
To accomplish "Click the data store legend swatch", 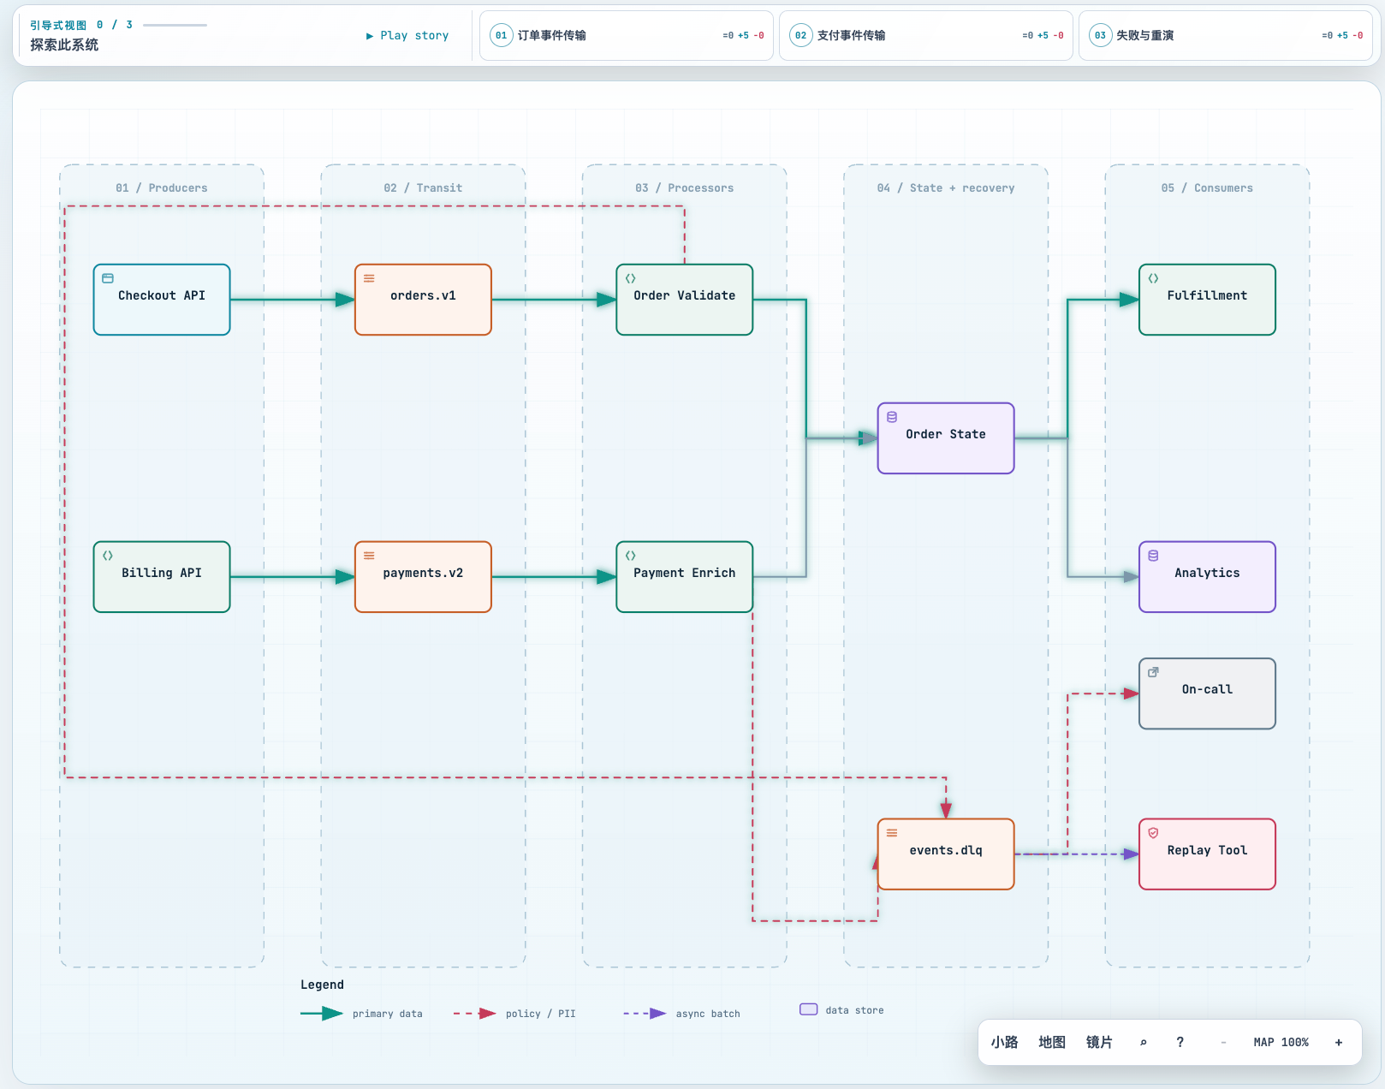I will [808, 1009].
